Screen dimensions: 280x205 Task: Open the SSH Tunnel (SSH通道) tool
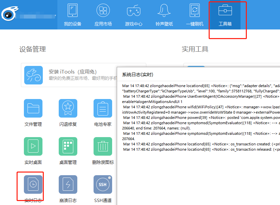103,184
